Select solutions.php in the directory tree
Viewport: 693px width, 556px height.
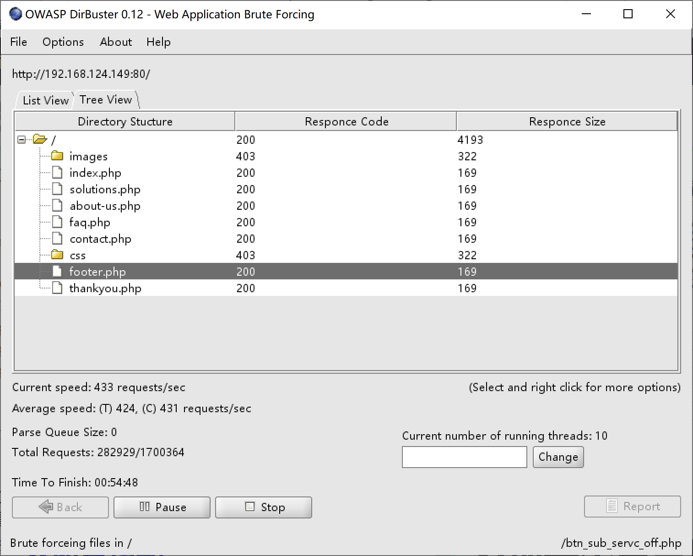tap(105, 189)
